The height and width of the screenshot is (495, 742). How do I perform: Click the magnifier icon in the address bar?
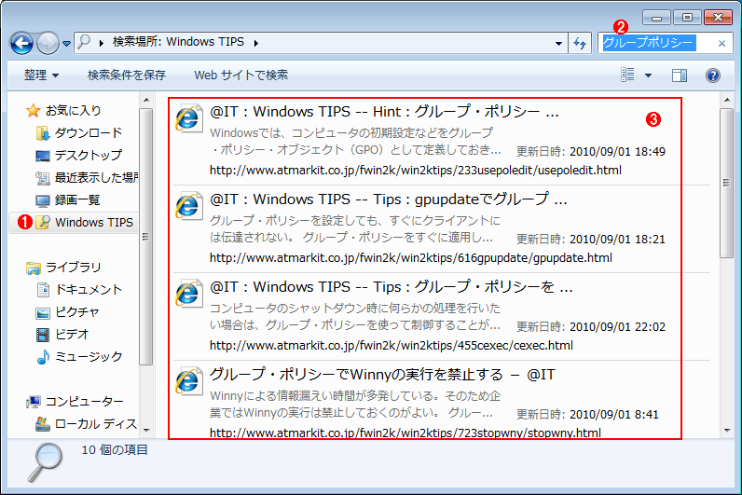(84, 42)
